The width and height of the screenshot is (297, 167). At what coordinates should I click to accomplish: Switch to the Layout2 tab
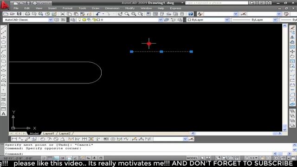(65, 134)
